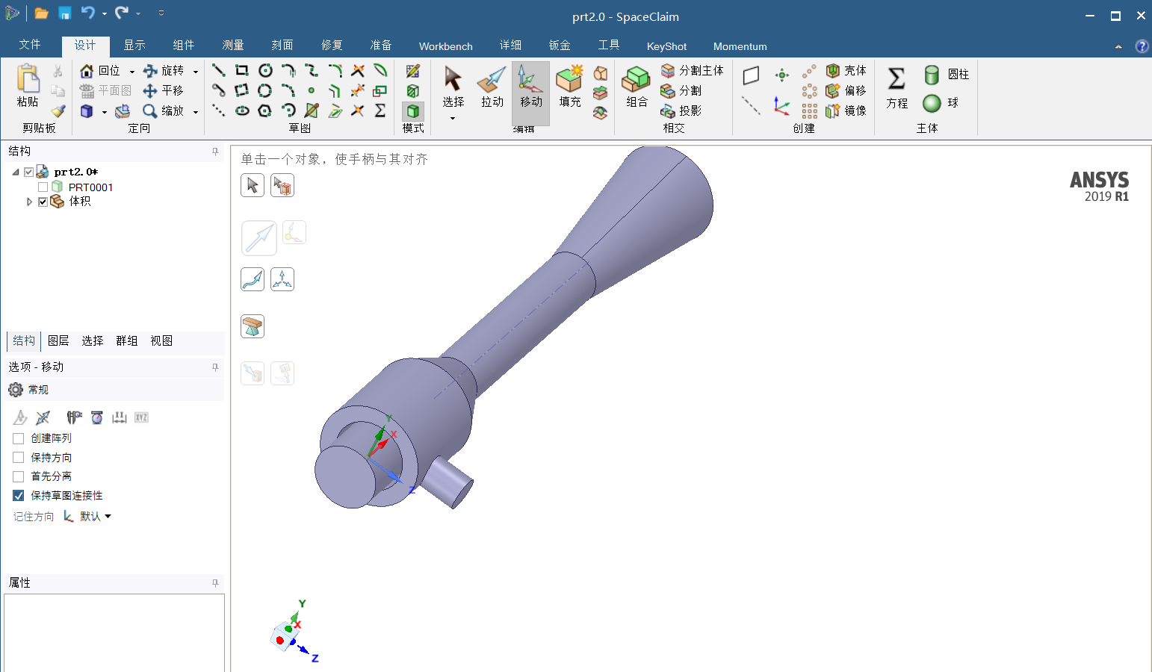1152x672 pixels.
Task: Uncheck the 体积 visibility checkbox
Action: click(43, 202)
